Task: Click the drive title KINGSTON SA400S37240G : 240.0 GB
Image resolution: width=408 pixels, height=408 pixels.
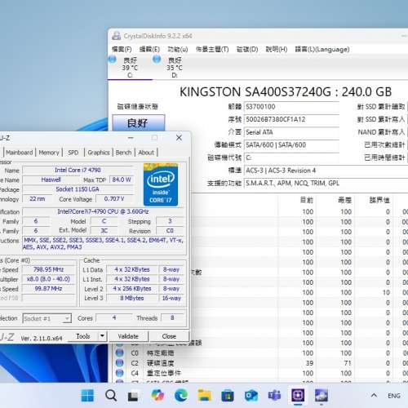Action: pyautogui.click(x=286, y=92)
